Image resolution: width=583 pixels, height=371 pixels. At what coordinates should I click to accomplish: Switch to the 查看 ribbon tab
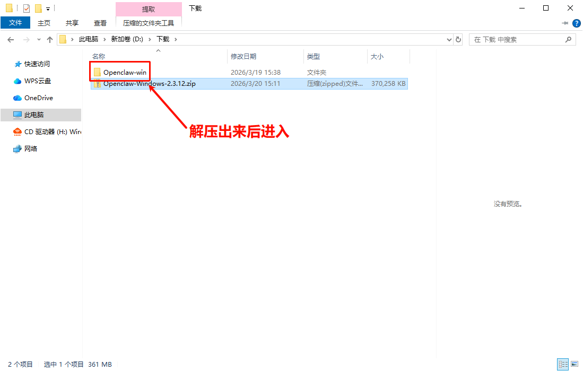[100, 23]
